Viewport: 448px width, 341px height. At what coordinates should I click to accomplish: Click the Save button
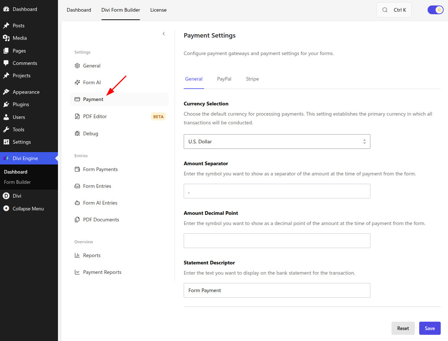[x=430, y=328]
